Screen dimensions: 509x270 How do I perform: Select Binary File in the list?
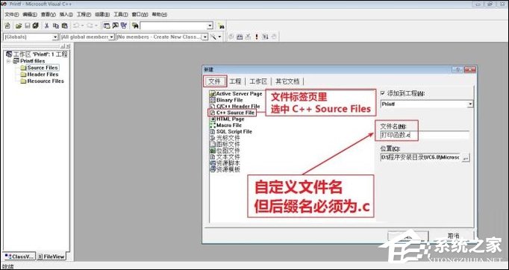(226, 100)
